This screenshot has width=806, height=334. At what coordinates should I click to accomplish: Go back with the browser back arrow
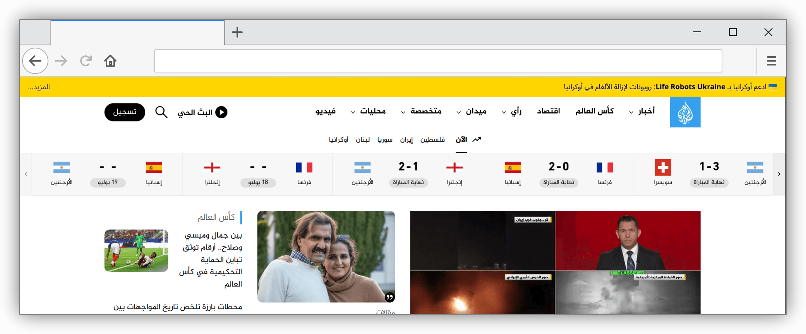(35, 61)
